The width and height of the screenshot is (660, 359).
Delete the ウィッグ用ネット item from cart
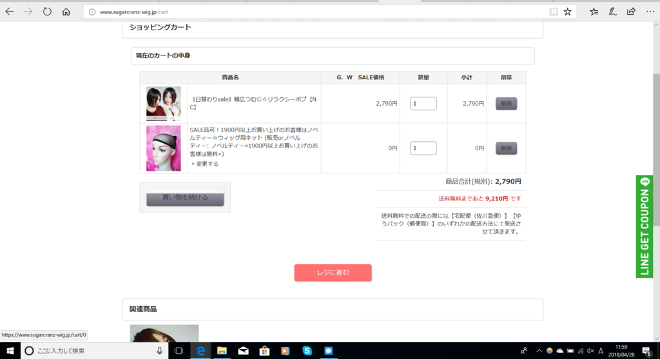coord(506,148)
